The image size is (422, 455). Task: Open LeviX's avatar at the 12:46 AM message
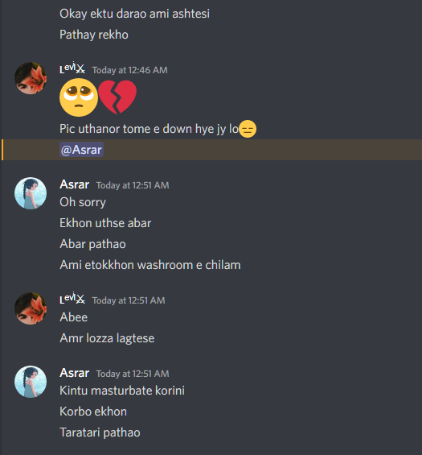(x=31, y=78)
